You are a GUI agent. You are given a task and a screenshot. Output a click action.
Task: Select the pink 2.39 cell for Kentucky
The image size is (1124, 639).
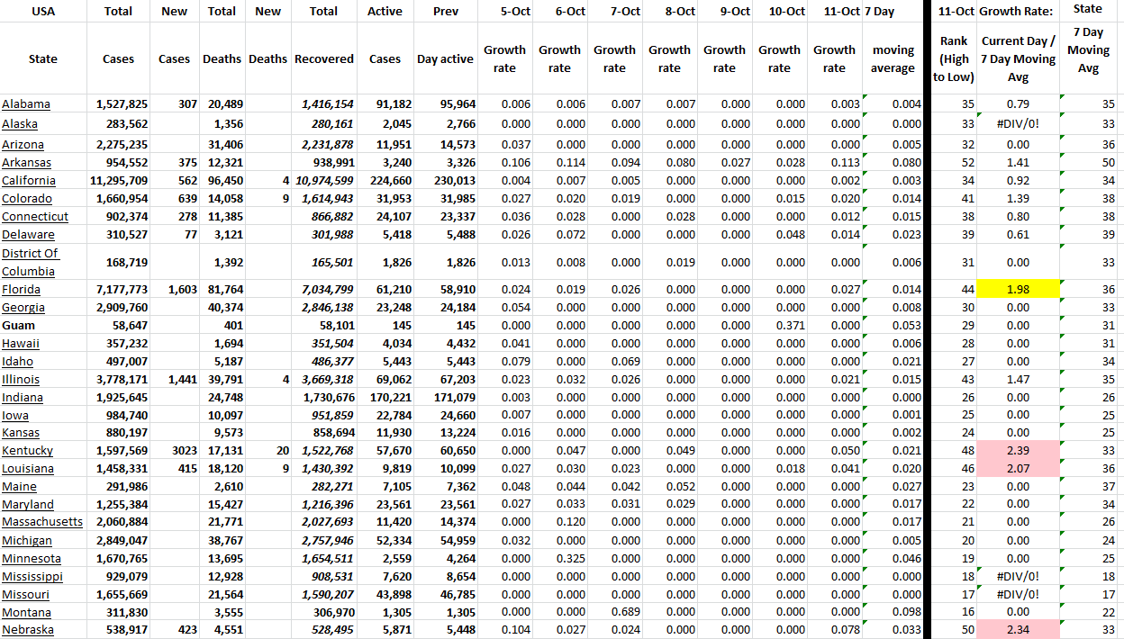1019,451
